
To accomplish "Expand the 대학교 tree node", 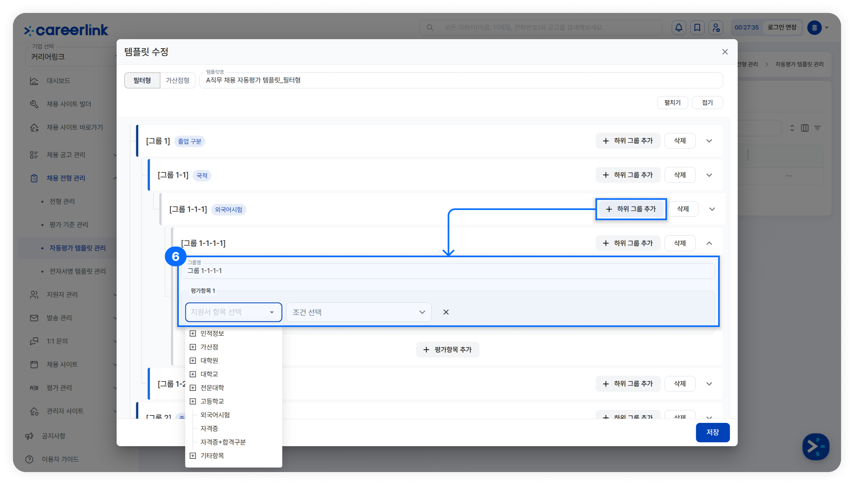I will [192, 374].
